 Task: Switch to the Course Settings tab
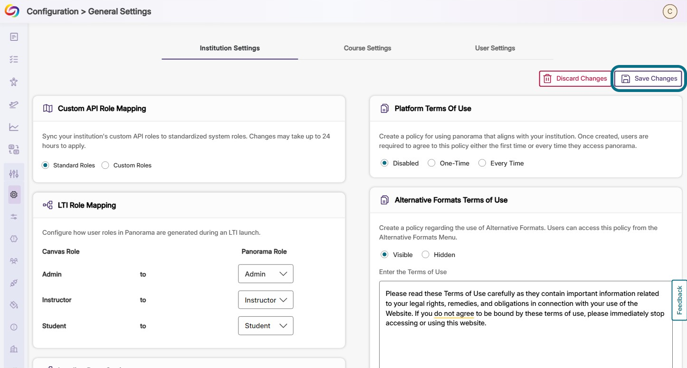[x=368, y=48]
